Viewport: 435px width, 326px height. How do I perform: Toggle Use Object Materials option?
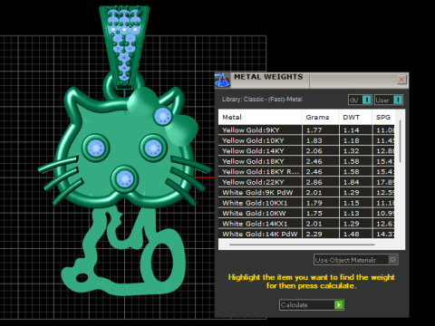(x=356, y=260)
